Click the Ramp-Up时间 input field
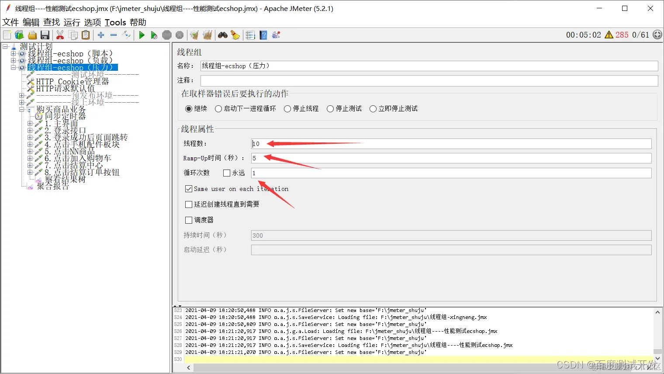The height and width of the screenshot is (374, 664). click(x=451, y=158)
